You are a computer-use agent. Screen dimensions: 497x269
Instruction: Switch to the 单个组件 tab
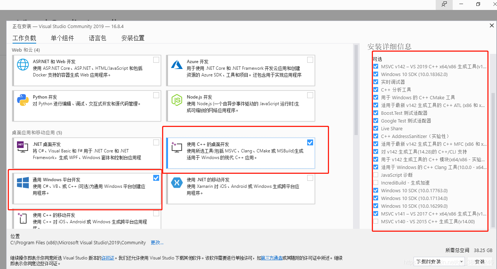(62, 38)
